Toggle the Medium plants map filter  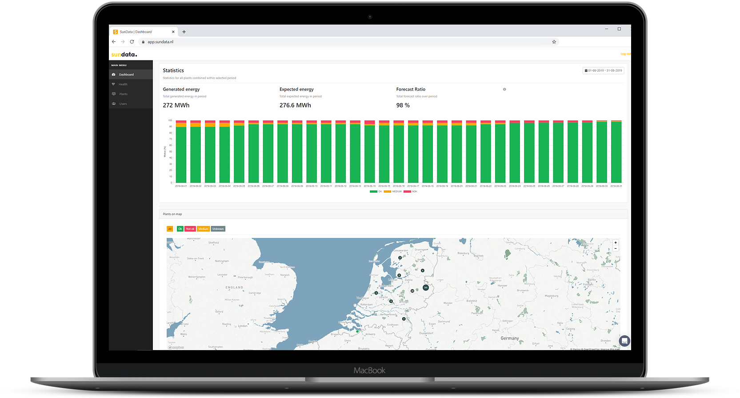pos(203,229)
